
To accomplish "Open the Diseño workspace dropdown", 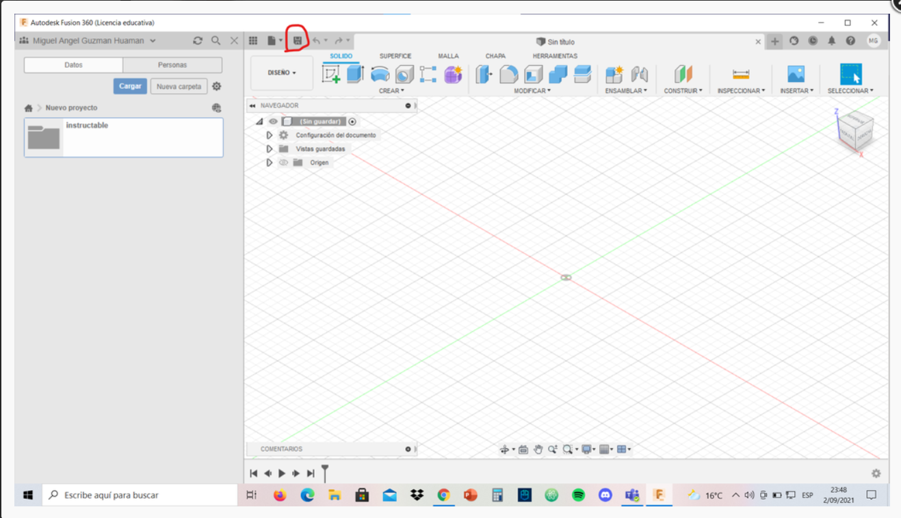I will 280,73.
